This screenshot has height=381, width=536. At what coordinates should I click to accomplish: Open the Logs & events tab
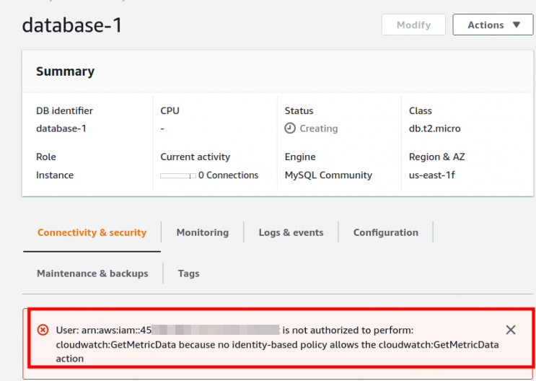tap(291, 232)
